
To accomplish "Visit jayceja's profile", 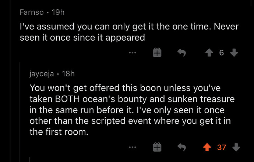I will [x=42, y=74].
